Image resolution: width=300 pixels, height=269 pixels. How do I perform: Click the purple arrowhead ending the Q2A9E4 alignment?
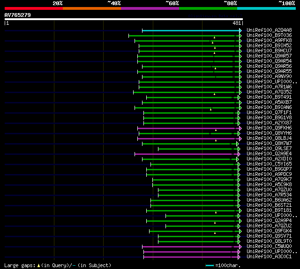tap(239, 154)
